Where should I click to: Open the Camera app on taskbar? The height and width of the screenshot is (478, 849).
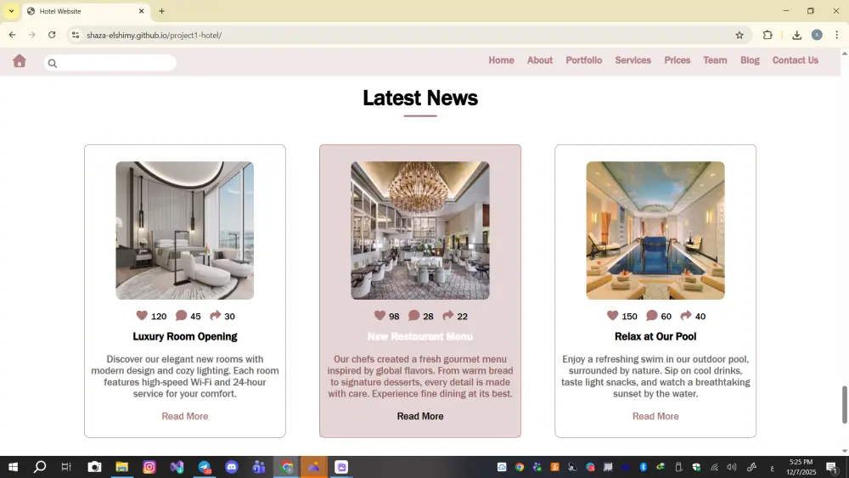point(94,467)
